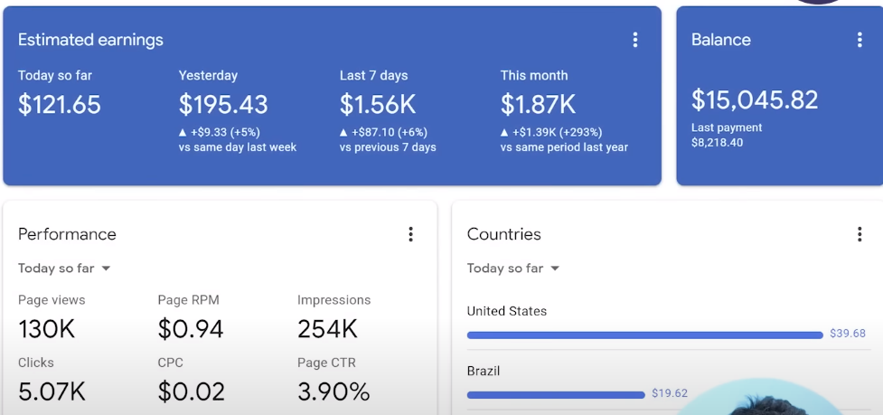Click the 'Page views' metric label
Viewport: 883px width, 415px height.
pos(52,300)
